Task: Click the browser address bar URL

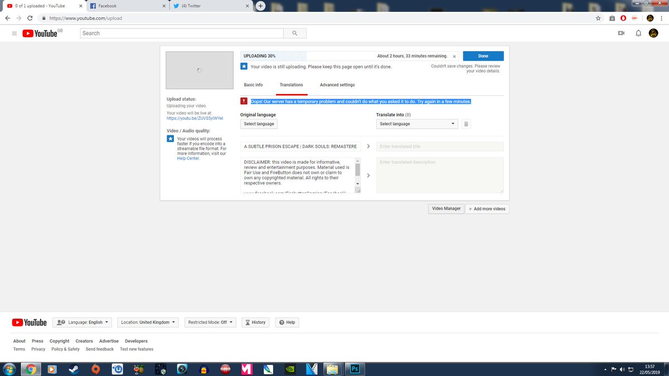Action: point(86,18)
